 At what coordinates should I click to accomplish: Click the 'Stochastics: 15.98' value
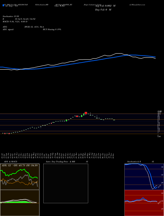pyautogui.click(x=11, y=16)
